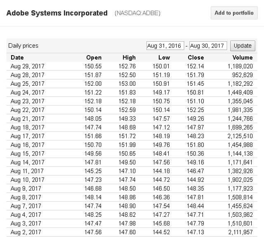The height and width of the screenshot is (237, 264).
Task: Select the close value 148.44
Action: pyautogui.click(x=195, y=206)
